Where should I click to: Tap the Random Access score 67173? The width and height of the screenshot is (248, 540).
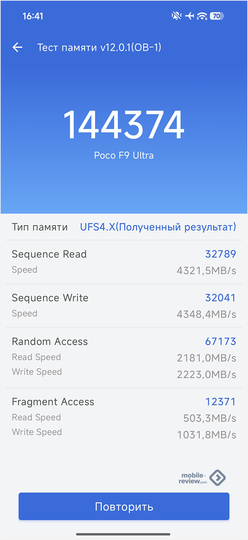pos(221,341)
